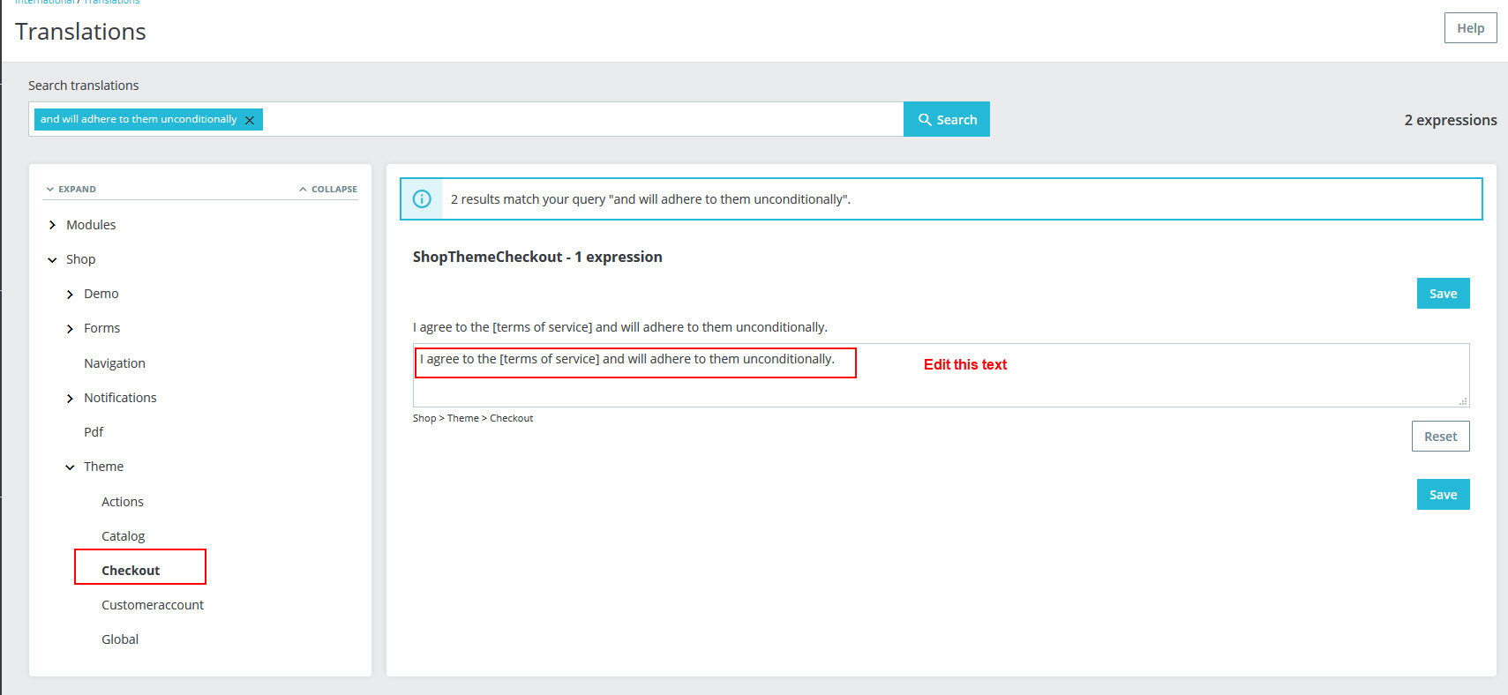Click the '2 expressions' count text
Viewport: 1508px width, 695px height.
pyautogui.click(x=1451, y=120)
